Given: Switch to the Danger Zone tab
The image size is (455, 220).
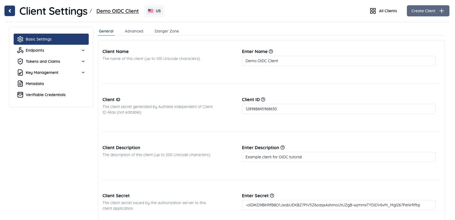Looking at the screenshot, I should pos(167,31).
